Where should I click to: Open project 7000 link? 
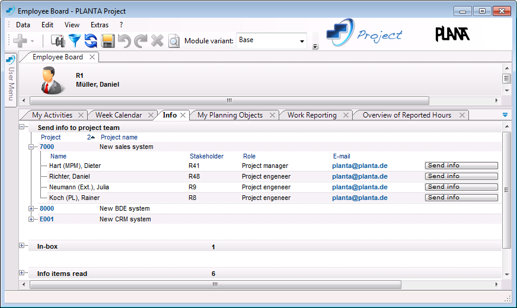47,147
